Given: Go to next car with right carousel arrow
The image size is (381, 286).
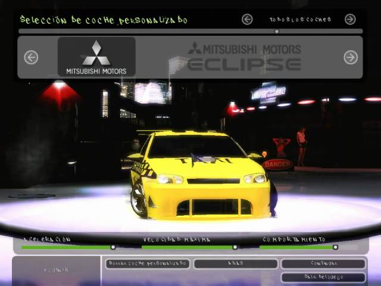Looking at the screenshot, I should click(351, 57).
